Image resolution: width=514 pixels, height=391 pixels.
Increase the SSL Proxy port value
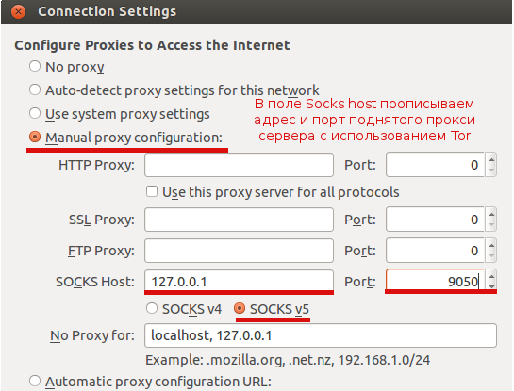point(491,214)
